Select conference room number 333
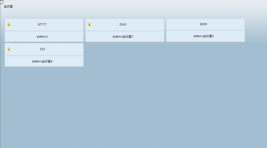The image size is (267, 148). (x=42, y=49)
